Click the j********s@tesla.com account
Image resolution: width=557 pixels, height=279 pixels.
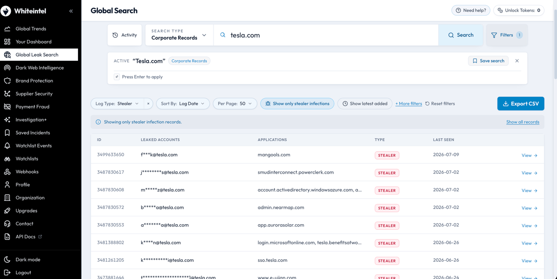pyautogui.click(x=165, y=172)
